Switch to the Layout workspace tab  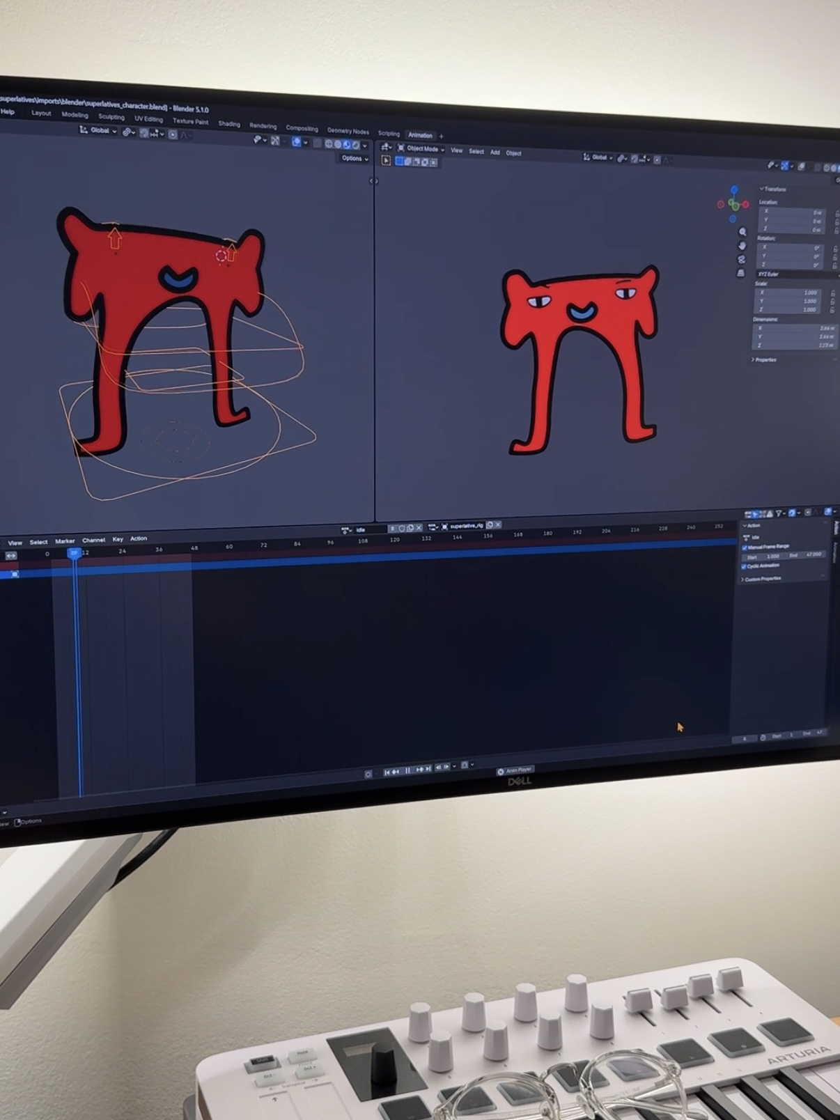click(x=41, y=113)
